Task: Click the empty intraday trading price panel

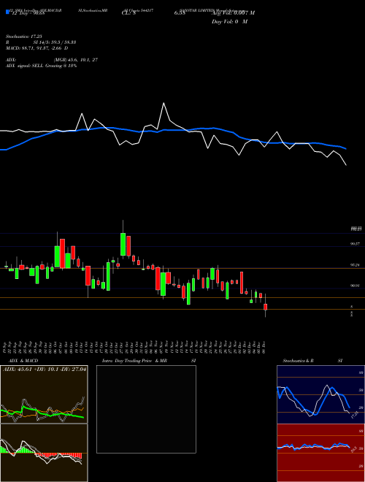Action: (146, 409)
